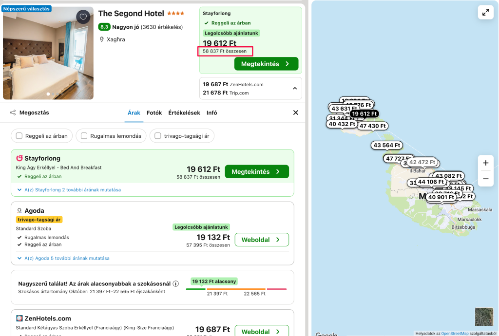Select the 19 612 Ft map marker

click(x=365, y=114)
